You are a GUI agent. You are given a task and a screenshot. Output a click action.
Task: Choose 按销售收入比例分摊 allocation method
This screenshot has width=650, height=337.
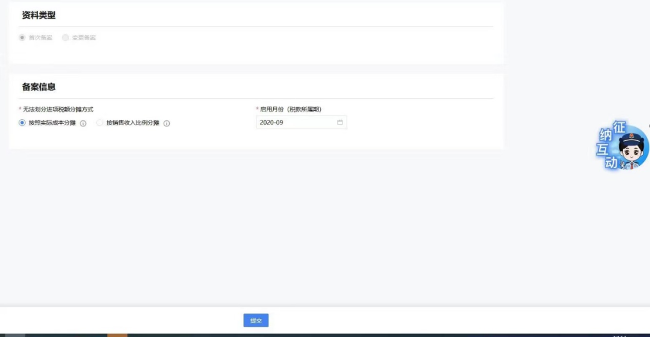(x=100, y=123)
